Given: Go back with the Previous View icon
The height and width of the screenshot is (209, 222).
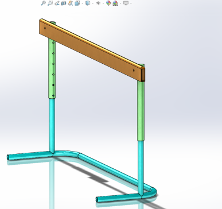Looking at the screenshot, I should click(57, 3).
